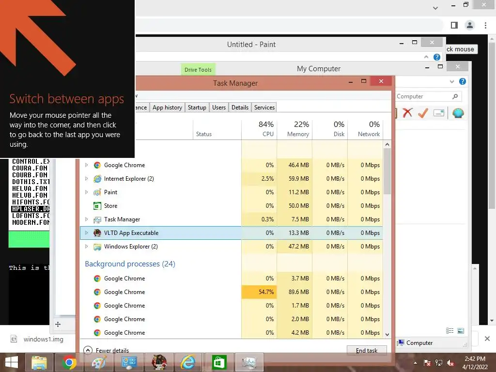The height and width of the screenshot is (372, 496).
Task: Open Chrome tab search dropdown arrow
Action: [x=435, y=8]
